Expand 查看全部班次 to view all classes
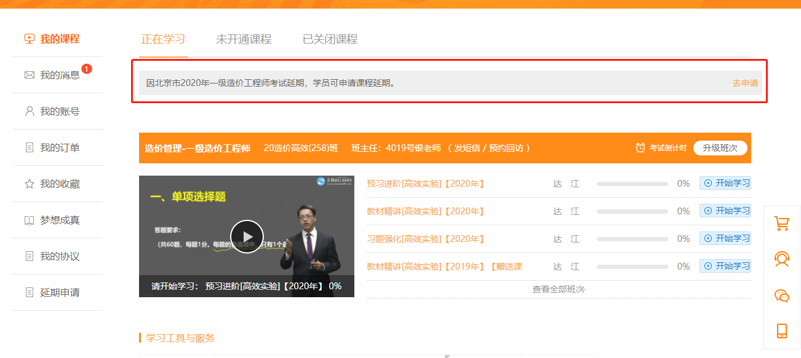The height and width of the screenshot is (358, 801). pos(558,289)
